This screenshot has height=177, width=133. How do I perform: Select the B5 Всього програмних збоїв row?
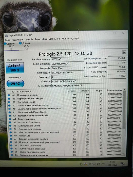[66, 152]
